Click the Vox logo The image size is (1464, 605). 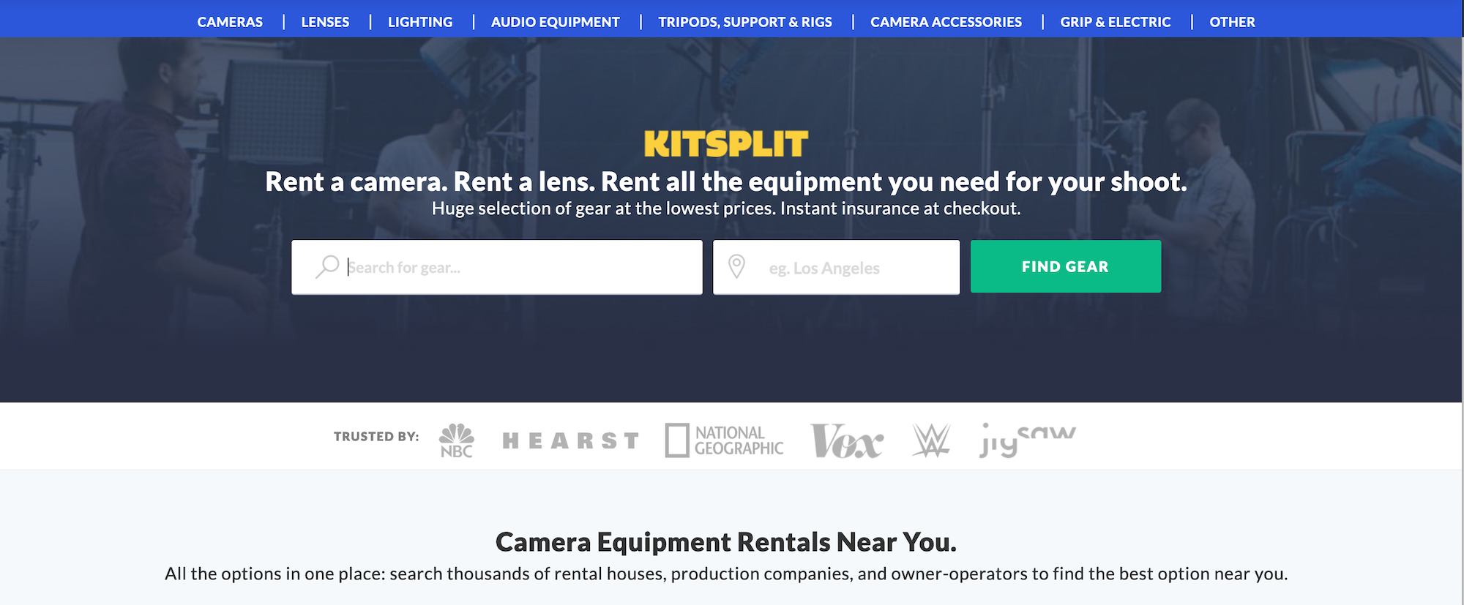click(847, 440)
